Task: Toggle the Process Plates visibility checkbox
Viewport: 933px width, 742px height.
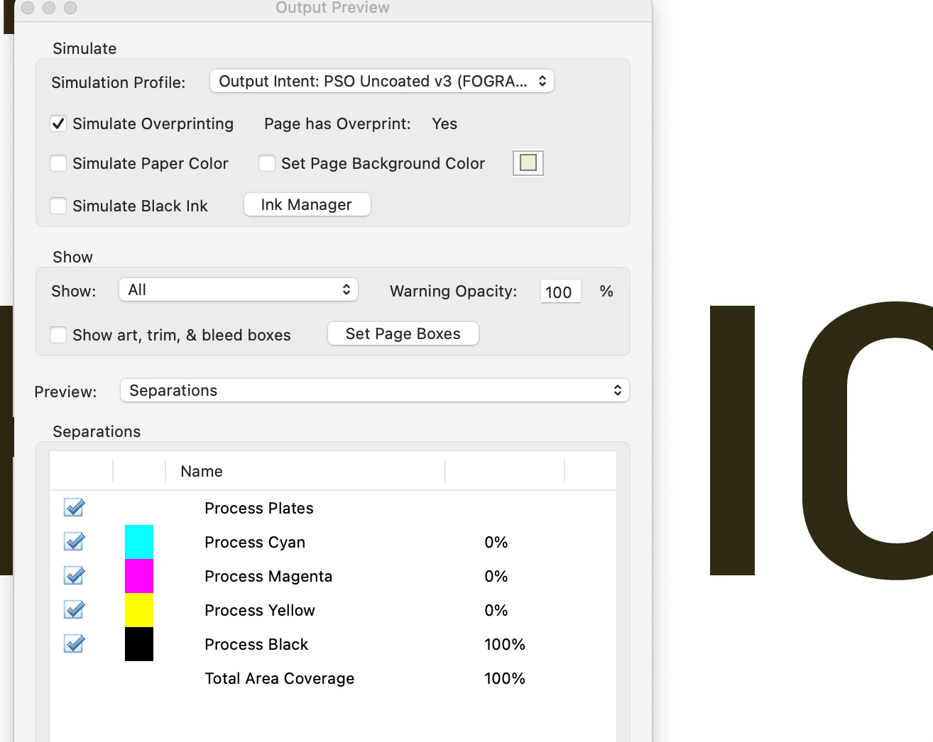Action: tap(74, 508)
